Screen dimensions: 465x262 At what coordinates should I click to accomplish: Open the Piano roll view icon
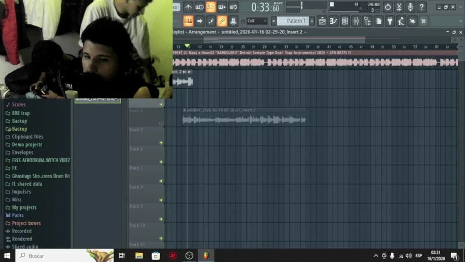(334, 21)
